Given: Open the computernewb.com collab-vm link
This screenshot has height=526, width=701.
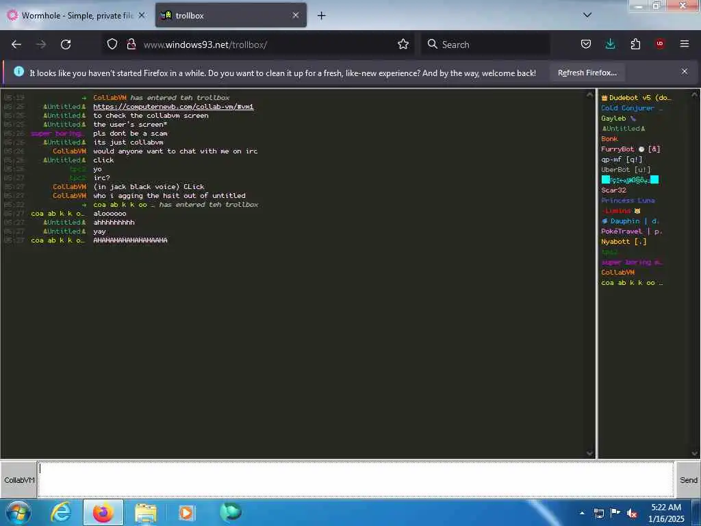Looking at the screenshot, I should [x=173, y=106].
